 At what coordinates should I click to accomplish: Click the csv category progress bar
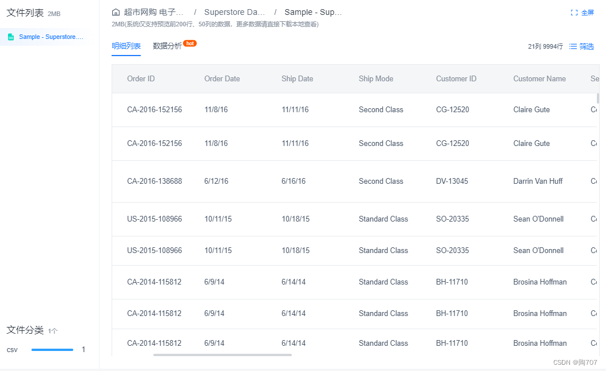pyautogui.click(x=52, y=350)
